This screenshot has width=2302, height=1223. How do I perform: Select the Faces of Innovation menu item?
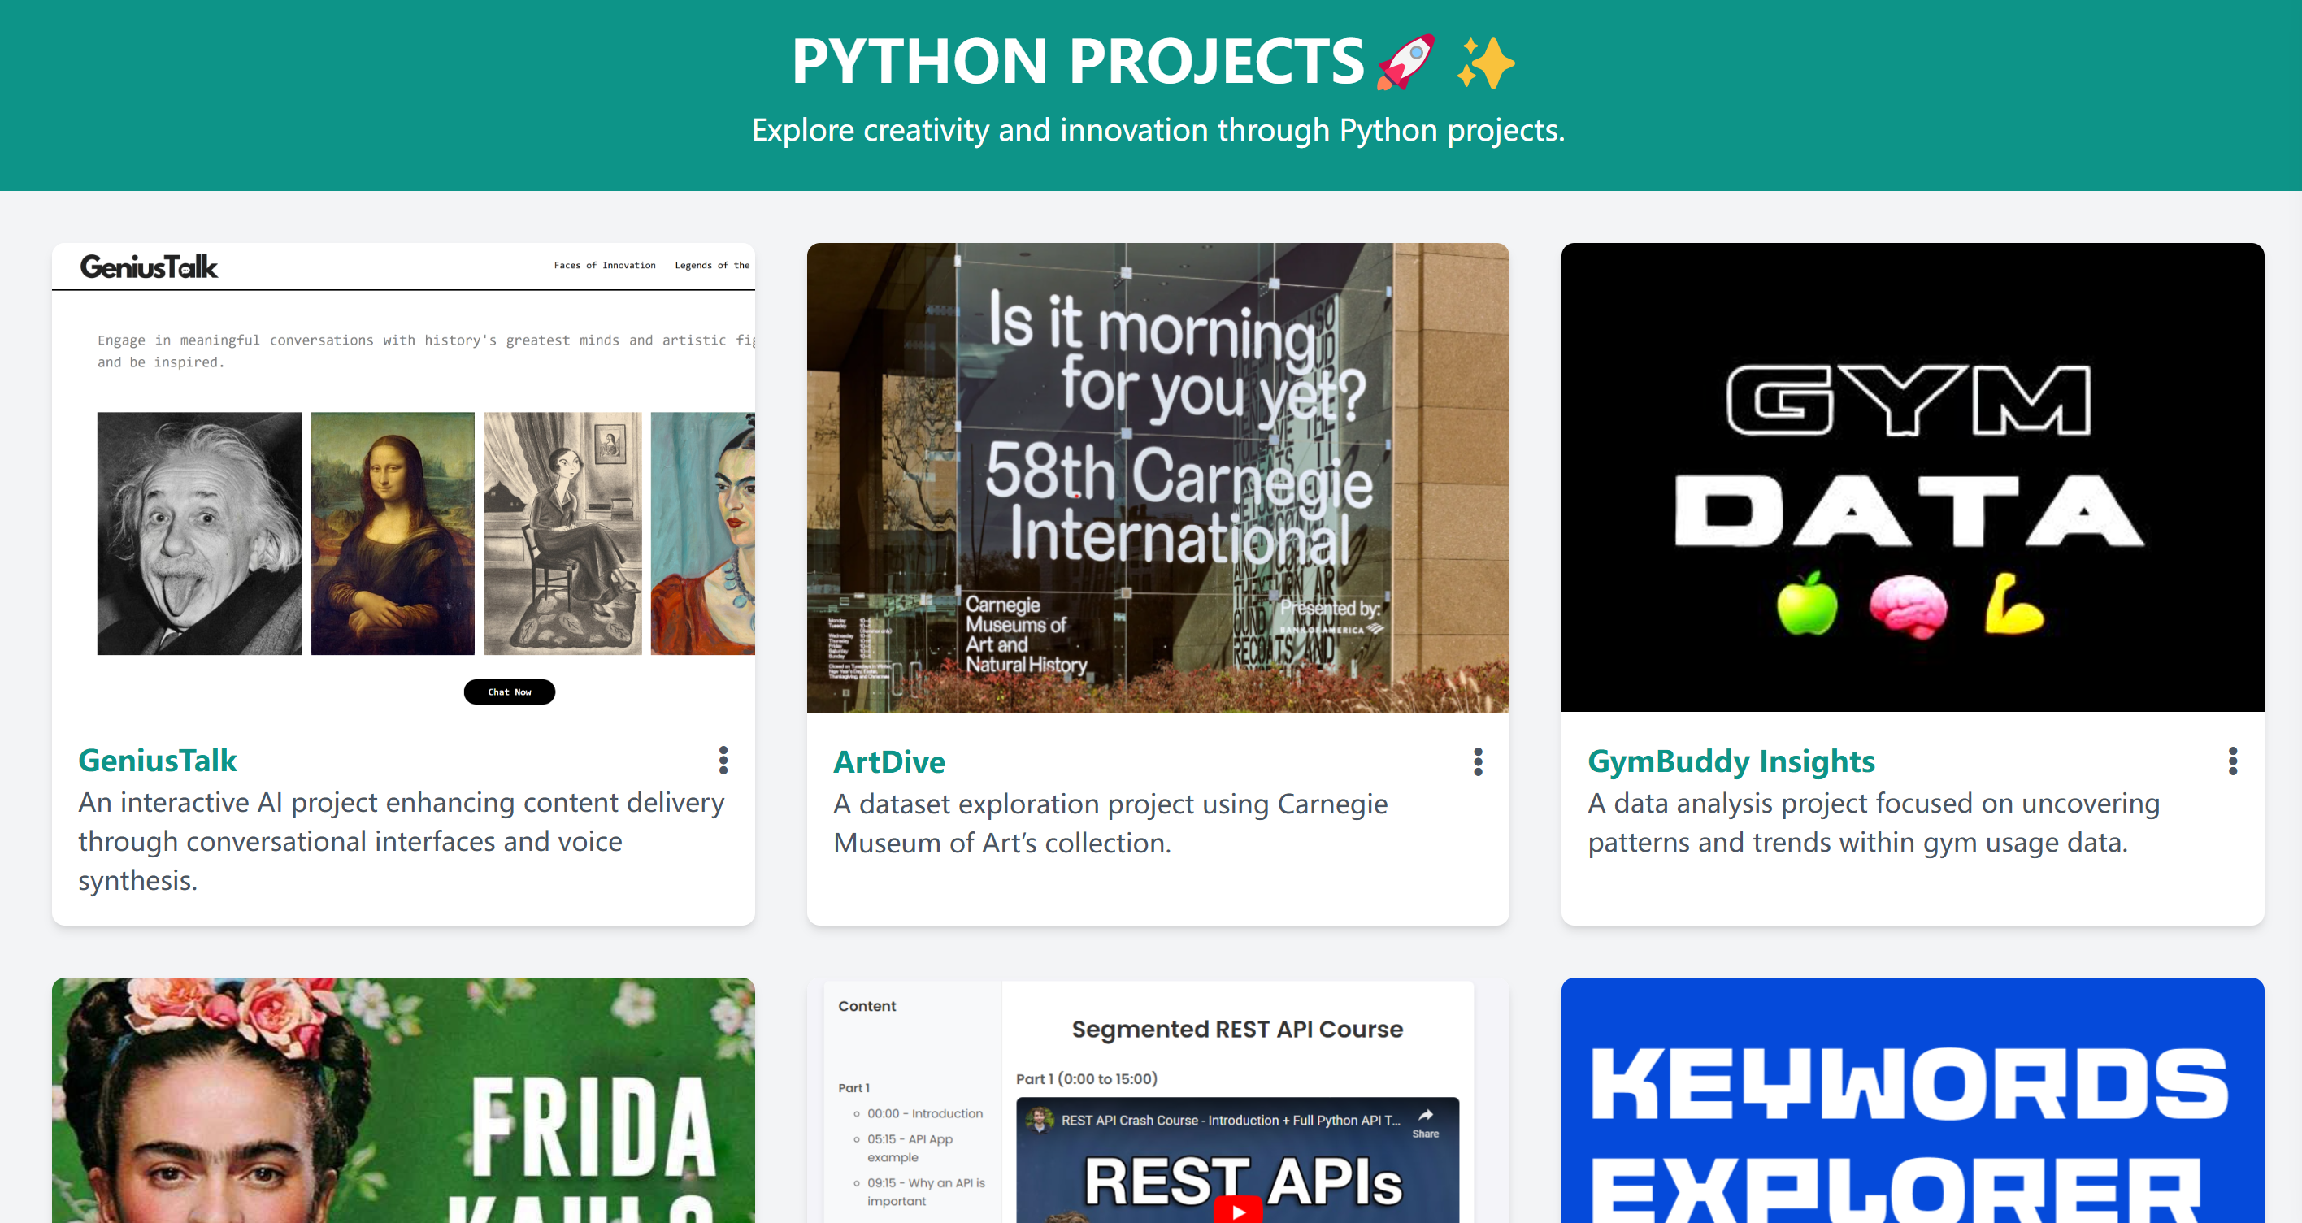click(604, 264)
